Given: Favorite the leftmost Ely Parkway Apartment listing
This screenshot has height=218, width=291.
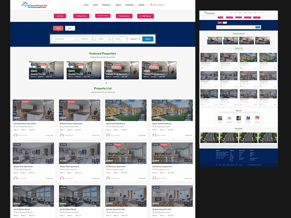Looking at the screenshot, I should (140, 161).
